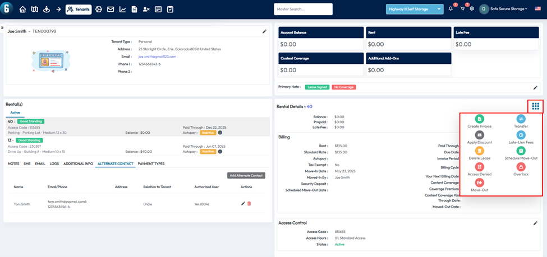The image size is (547, 257).
Task: Edit Joe Smith tenant profile pencil icon
Action: tap(265, 31)
